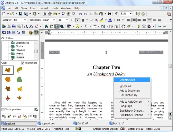Redo the last undone action

click(x=86, y=14)
